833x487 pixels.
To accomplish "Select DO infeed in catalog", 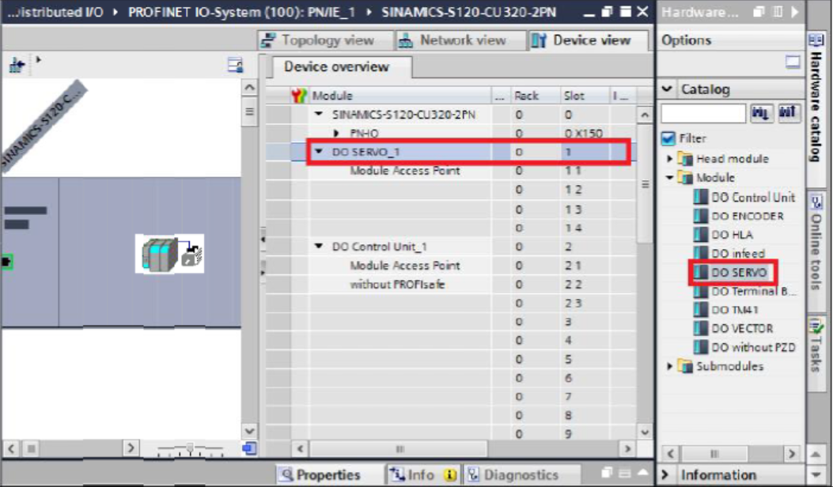I will pos(738,254).
